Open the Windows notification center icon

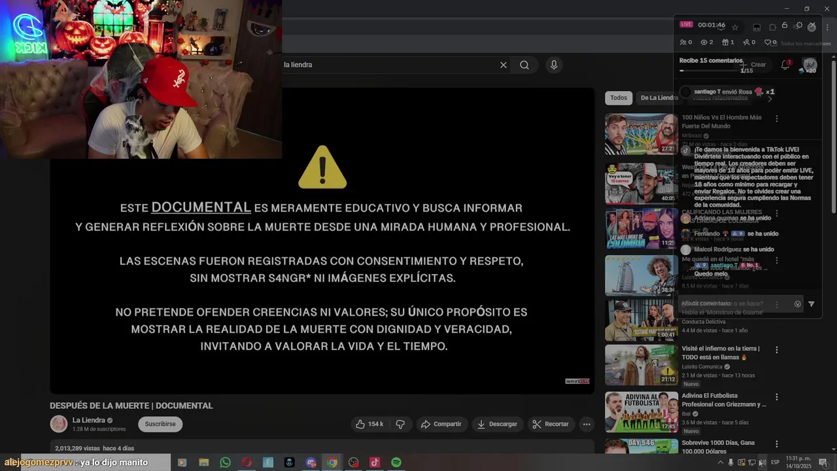pos(823,462)
